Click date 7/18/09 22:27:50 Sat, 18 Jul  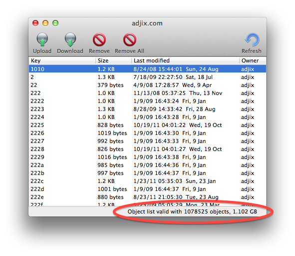tap(173, 77)
